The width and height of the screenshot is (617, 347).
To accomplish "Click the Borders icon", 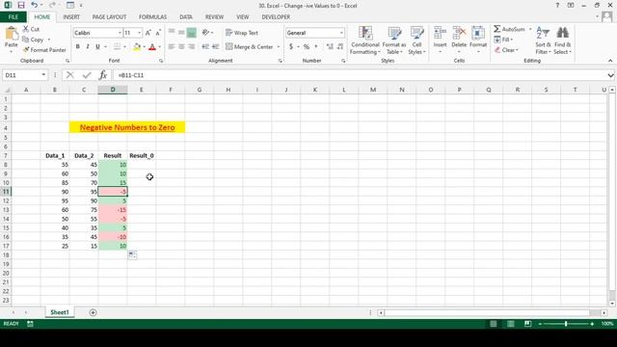I will coord(118,47).
